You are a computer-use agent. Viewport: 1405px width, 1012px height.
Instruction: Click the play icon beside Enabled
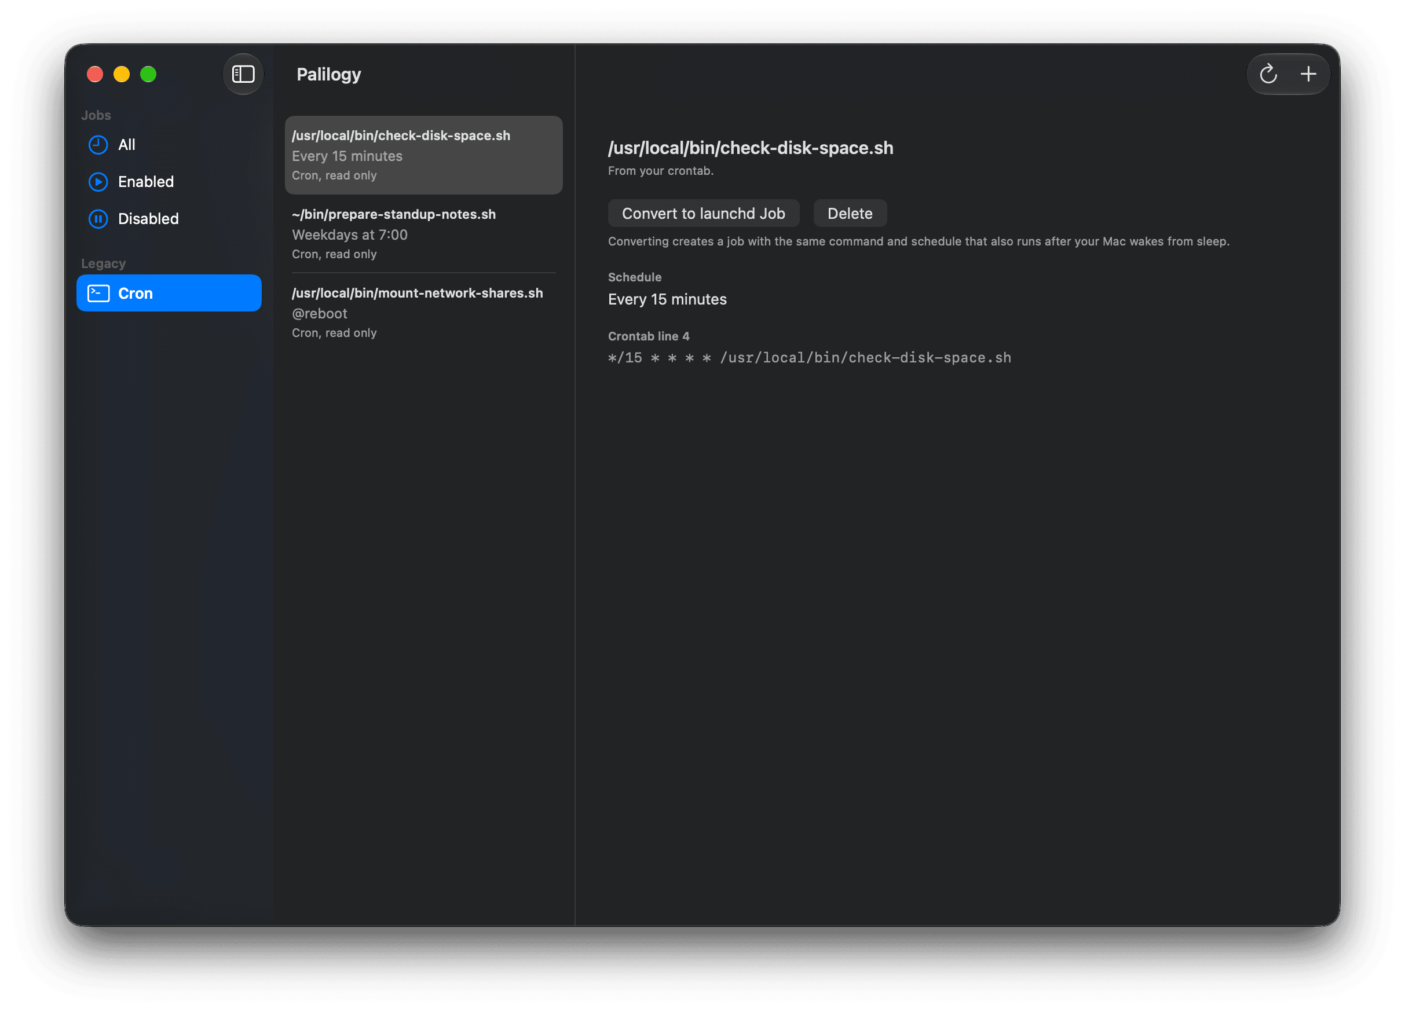click(98, 181)
